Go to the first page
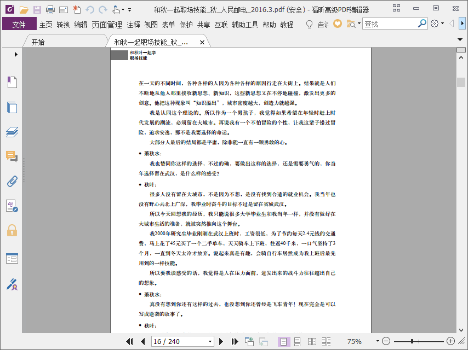The width and height of the screenshot is (468, 350). click(130, 341)
